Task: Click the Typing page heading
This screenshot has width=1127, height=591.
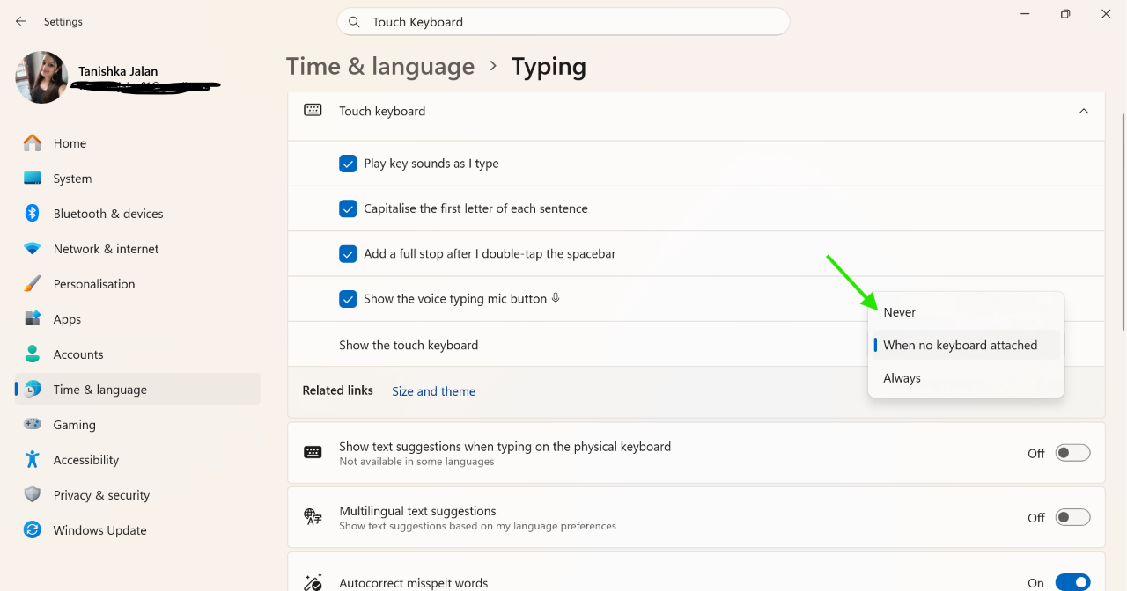Action: [x=549, y=67]
